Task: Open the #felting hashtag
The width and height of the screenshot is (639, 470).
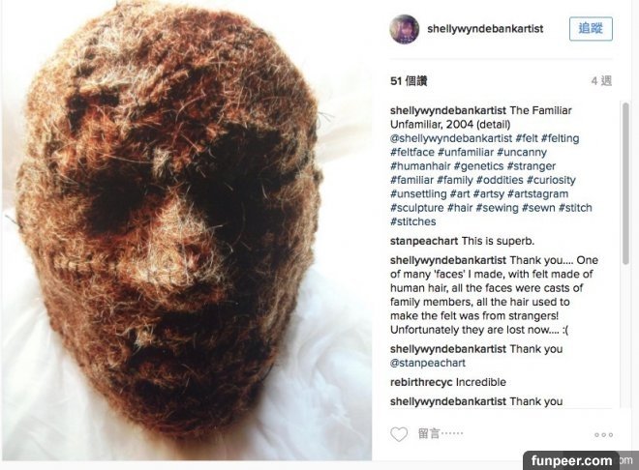Action: click(x=560, y=138)
